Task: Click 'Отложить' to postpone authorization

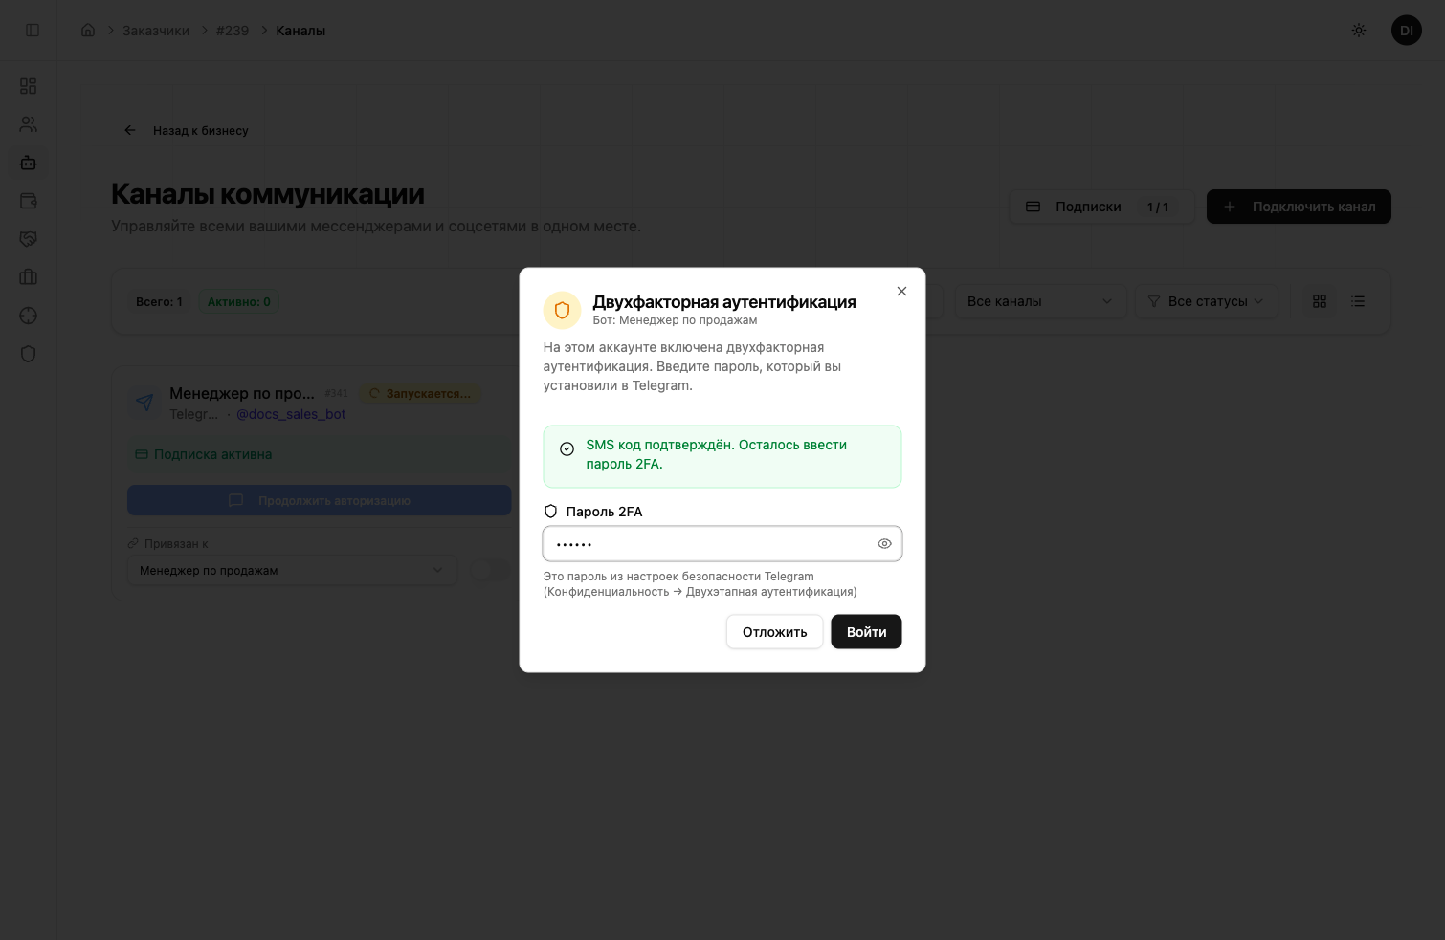Action: 774,631
